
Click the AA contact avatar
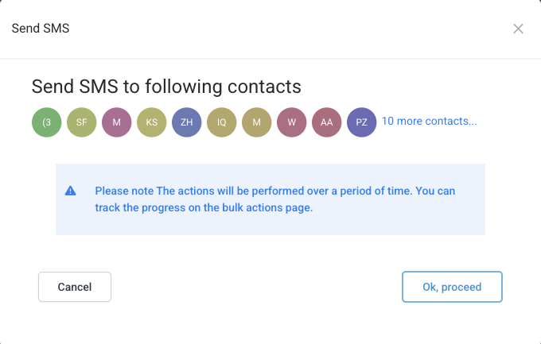pyautogui.click(x=327, y=122)
